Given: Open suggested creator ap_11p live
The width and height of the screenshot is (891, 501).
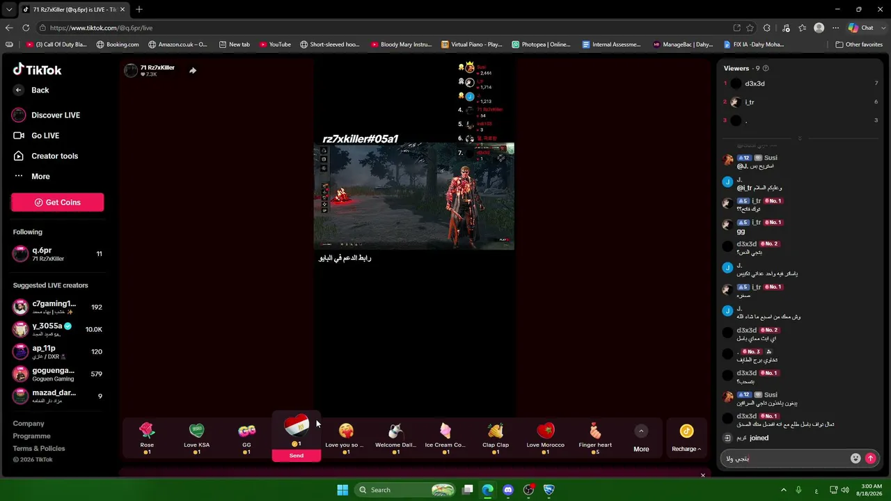Looking at the screenshot, I should click(58, 351).
